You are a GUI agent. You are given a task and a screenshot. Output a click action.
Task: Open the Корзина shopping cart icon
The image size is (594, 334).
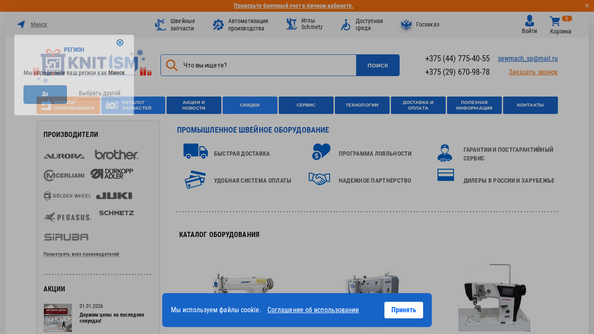(x=555, y=21)
